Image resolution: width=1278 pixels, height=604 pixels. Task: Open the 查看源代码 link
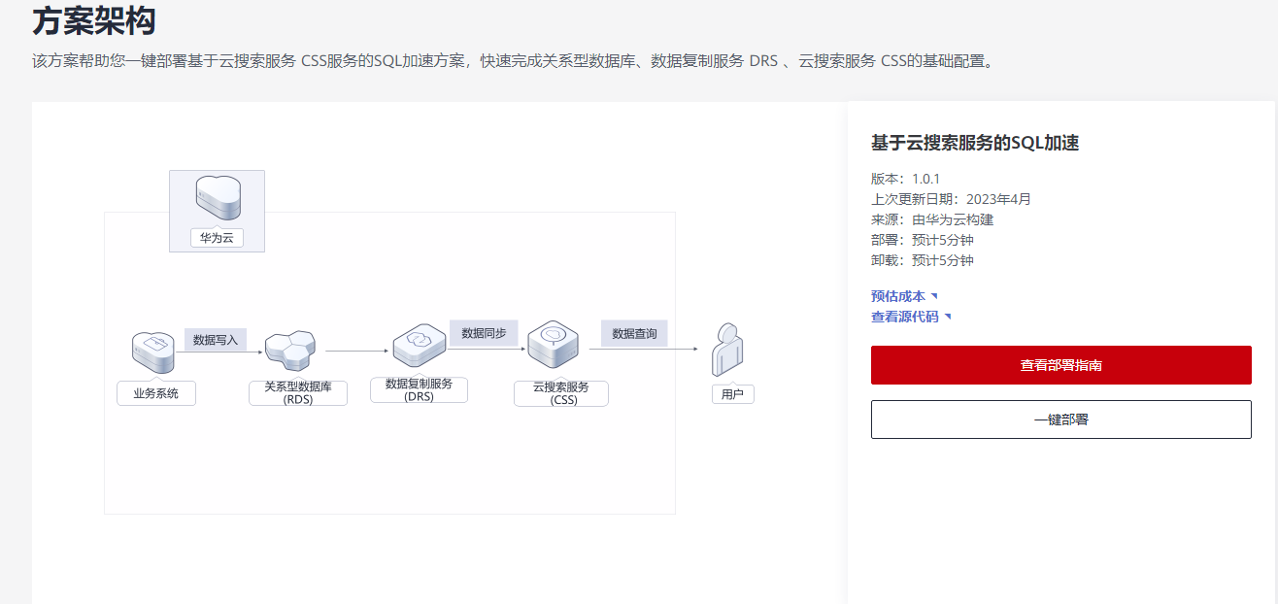click(x=905, y=317)
